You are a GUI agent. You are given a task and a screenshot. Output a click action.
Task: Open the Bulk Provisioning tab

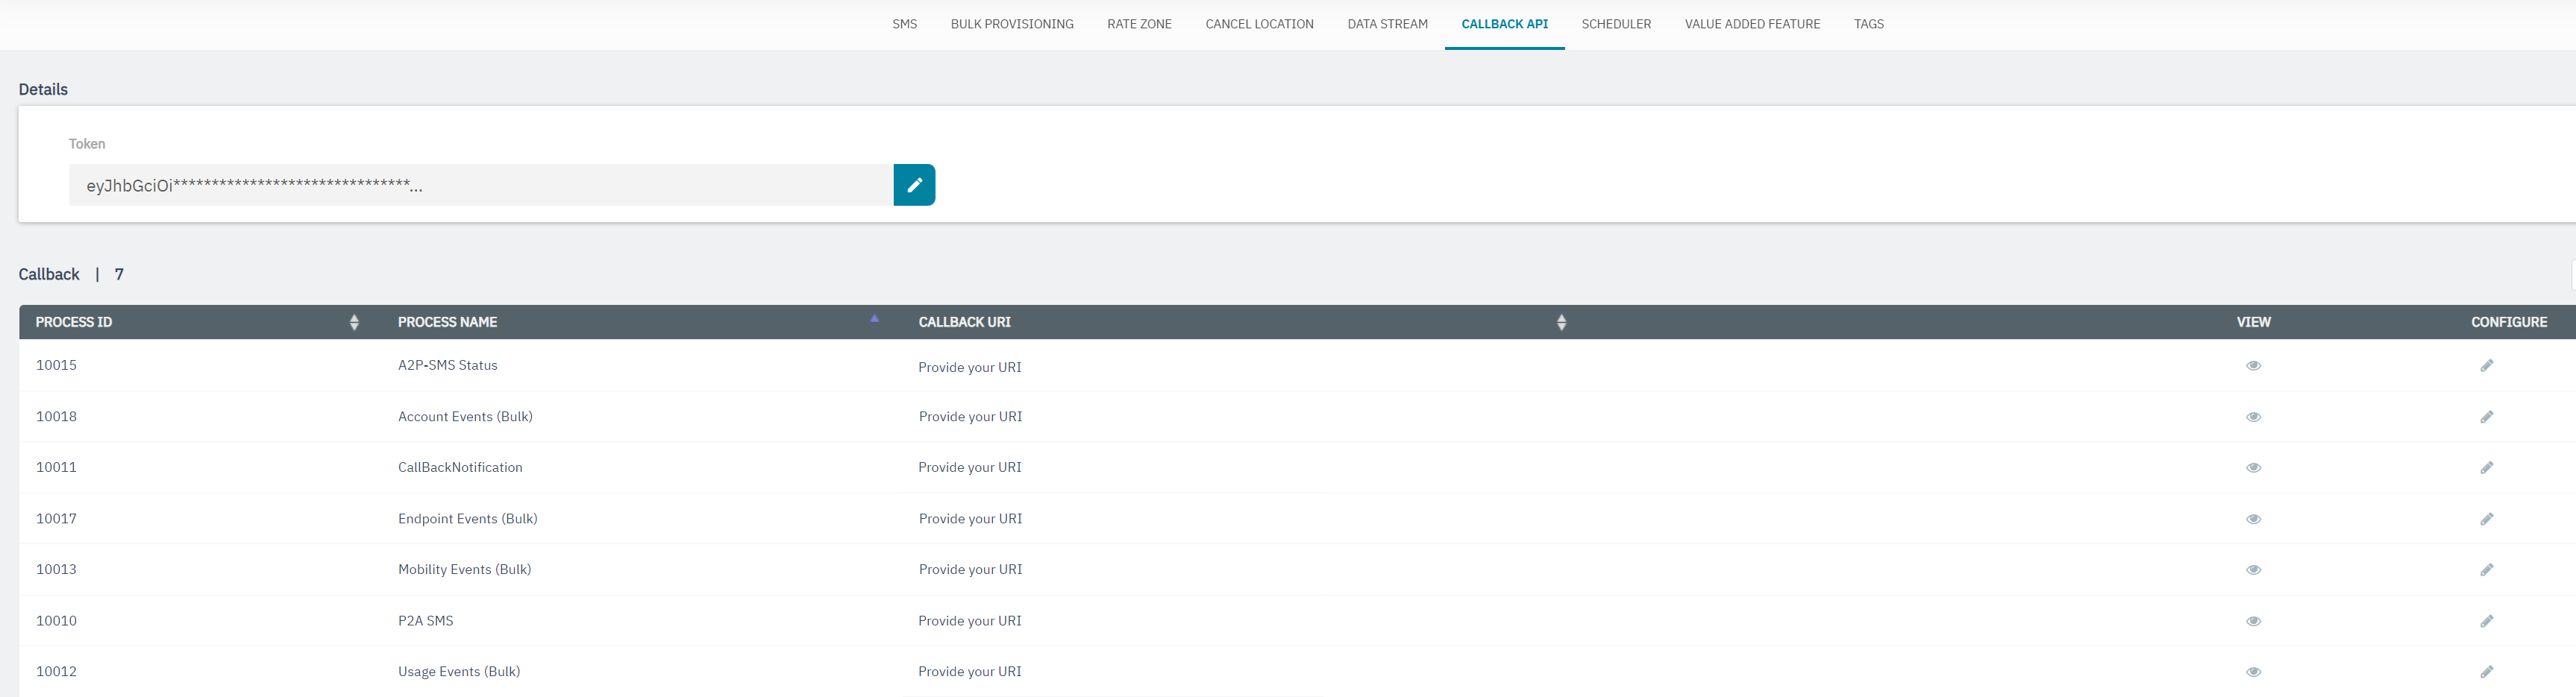click(1011, 24)
